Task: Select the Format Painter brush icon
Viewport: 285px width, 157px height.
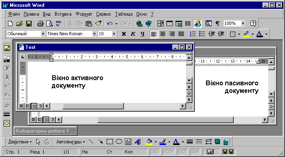Action: pyautogui.click(x=98, y=24)
